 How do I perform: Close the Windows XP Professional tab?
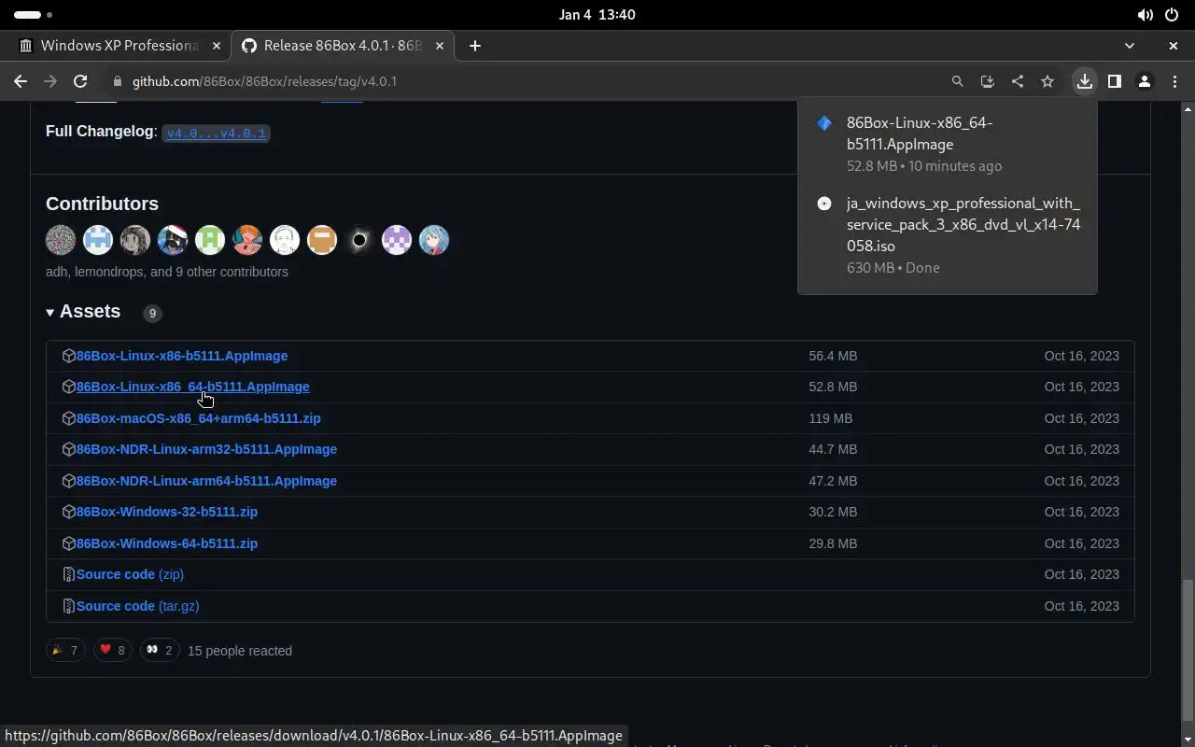(x=217, y=45)
